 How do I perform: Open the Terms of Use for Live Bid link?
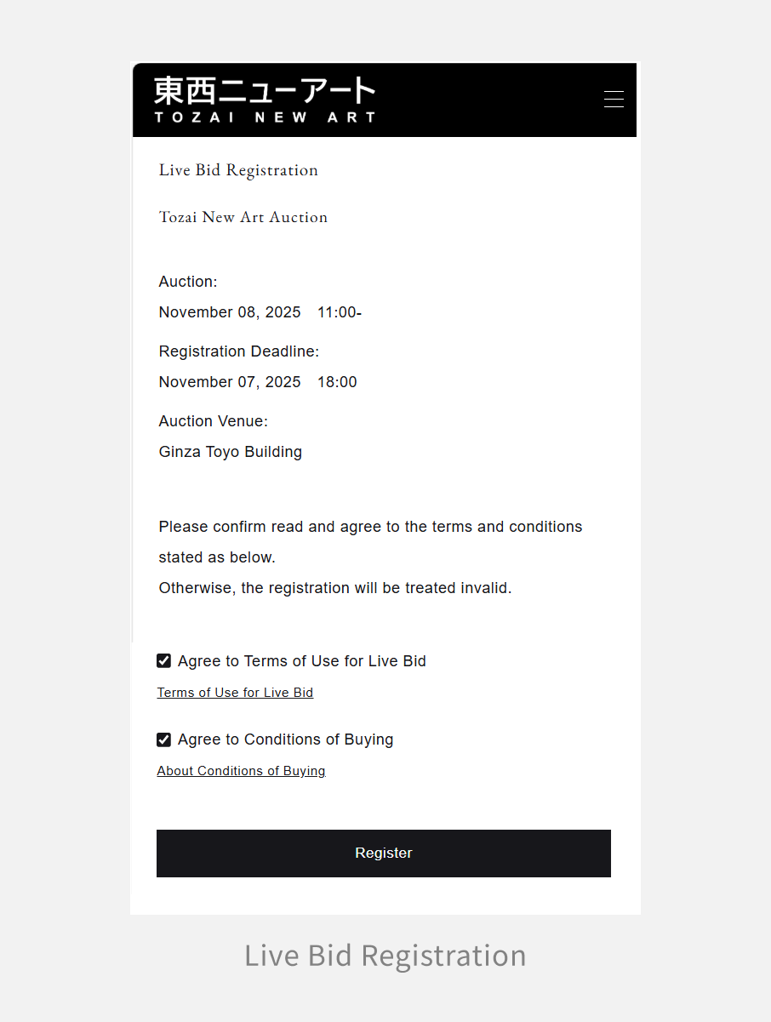pyautogui.click(x=235, y=693)
